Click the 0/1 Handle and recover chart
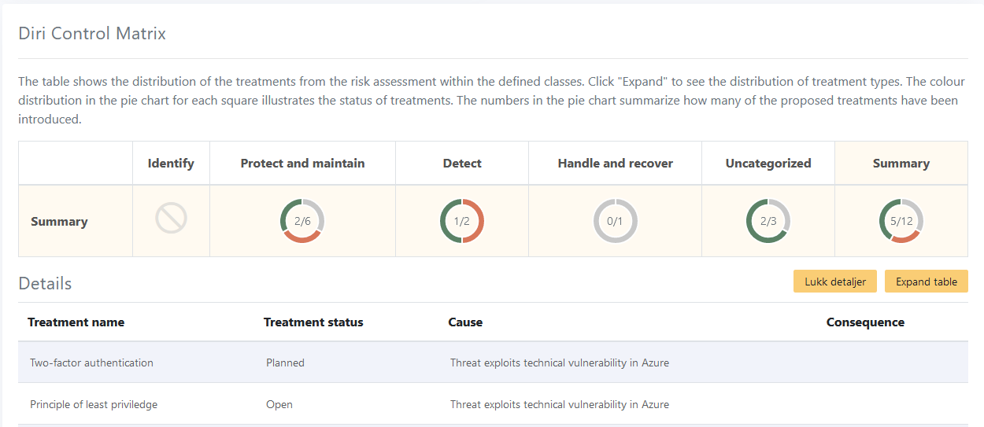 (615, 221)
